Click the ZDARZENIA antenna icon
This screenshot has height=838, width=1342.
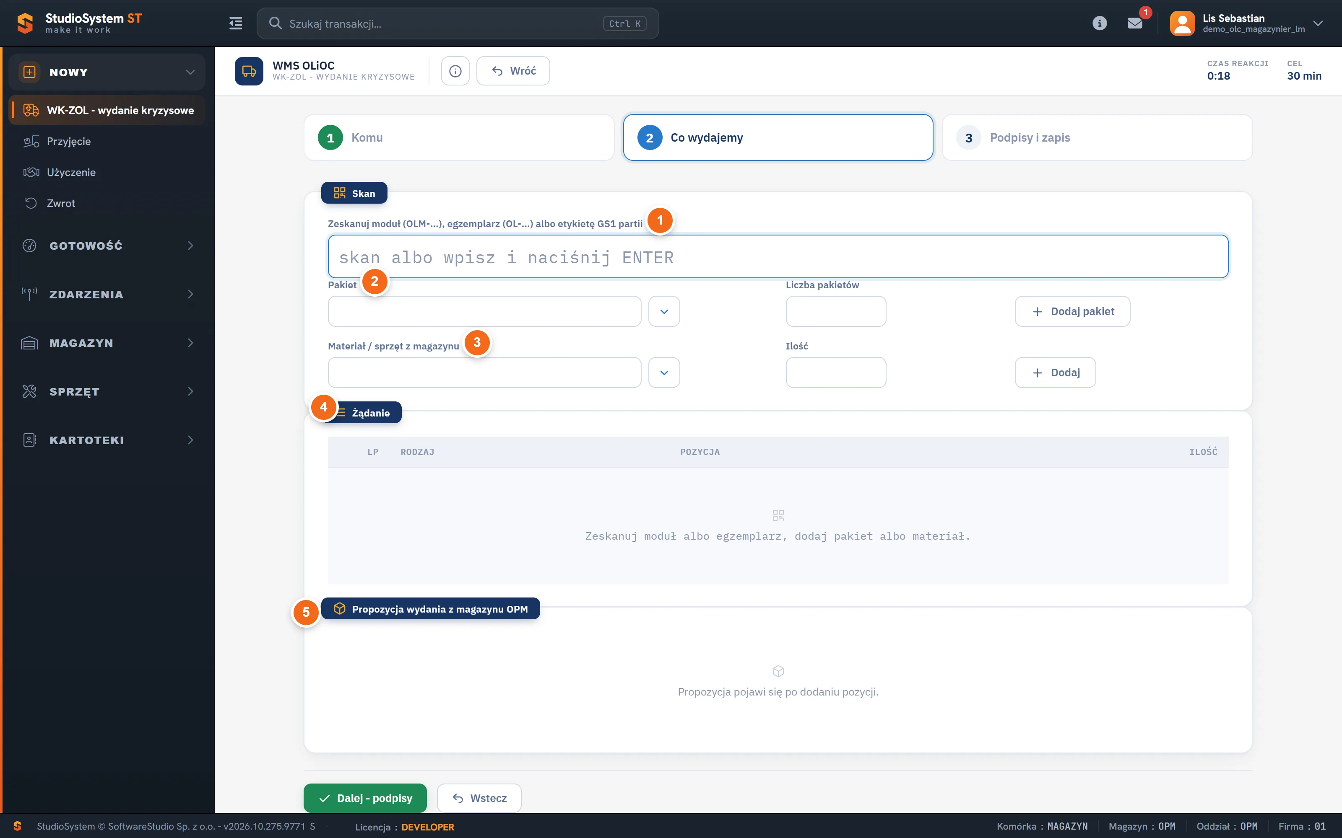[x=29, y=294]
